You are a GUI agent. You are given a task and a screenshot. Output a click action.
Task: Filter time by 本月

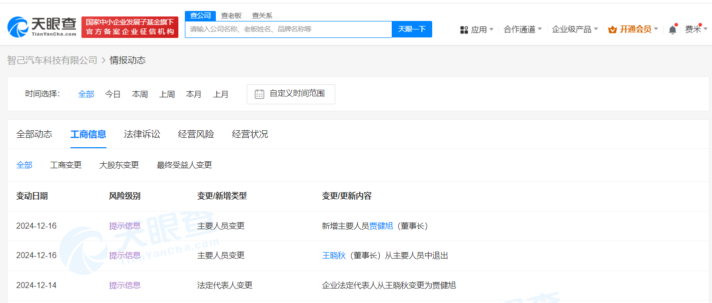[x=194, y=94]
